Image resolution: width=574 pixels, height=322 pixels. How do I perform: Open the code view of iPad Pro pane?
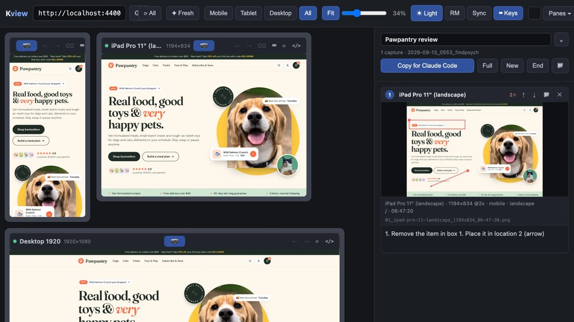pos(297,46)
